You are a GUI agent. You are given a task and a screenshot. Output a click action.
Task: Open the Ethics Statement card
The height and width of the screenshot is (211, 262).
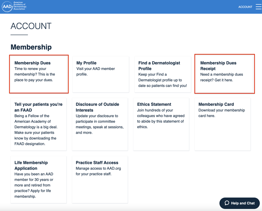point(162,124)
